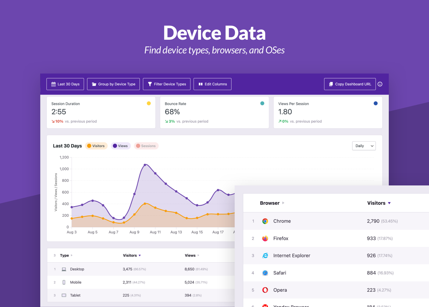The height and width of the screenshot is (307, 429).
Task: Click the Bounce Rate value 68%
Action: [172, 112]
